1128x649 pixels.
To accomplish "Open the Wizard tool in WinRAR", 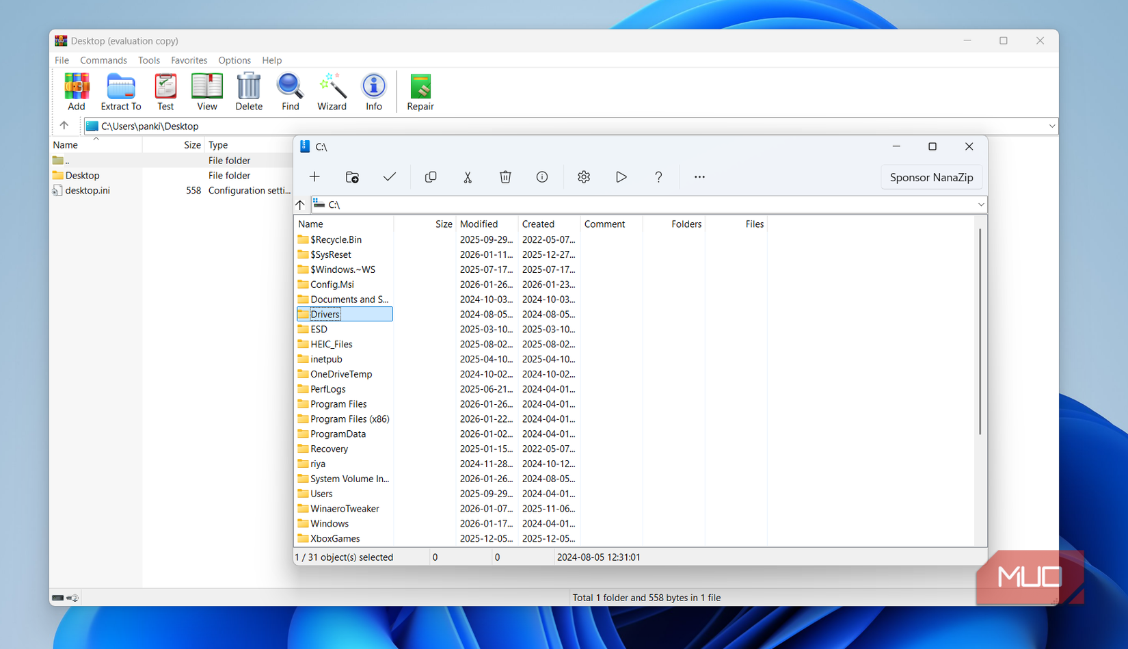I will point(332,91).
